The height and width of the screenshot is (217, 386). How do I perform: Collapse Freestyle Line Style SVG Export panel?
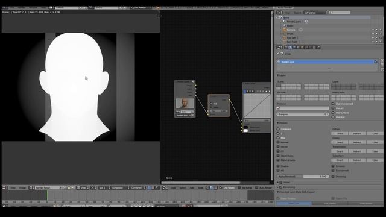(x=278, y=192)
